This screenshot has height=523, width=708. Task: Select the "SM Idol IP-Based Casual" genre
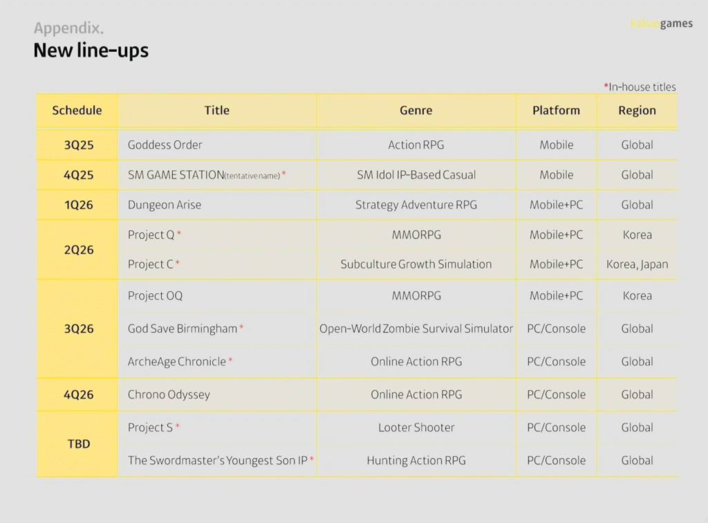pos(416,175)
